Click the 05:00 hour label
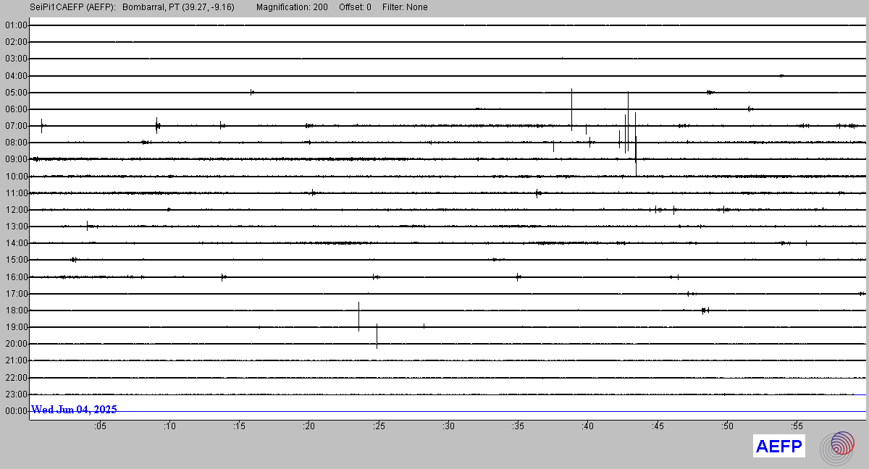This screenshot has height=469, width=869. point(16,93)
